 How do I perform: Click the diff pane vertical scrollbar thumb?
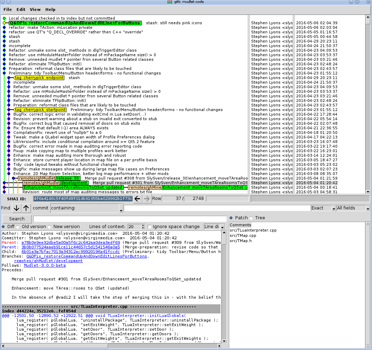click(x=224, y=239)
